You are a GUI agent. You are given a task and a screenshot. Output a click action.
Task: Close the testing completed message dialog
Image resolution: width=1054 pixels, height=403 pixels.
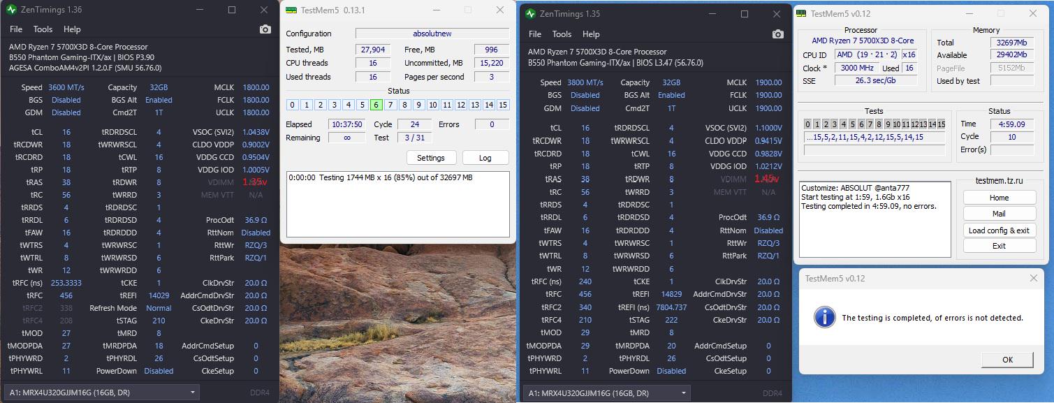click(1033, 278)
